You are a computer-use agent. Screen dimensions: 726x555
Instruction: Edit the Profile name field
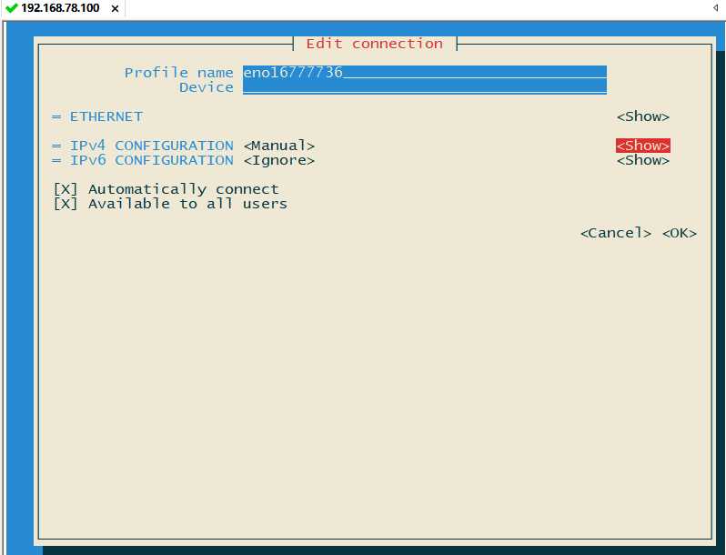[x=425, y=72]
